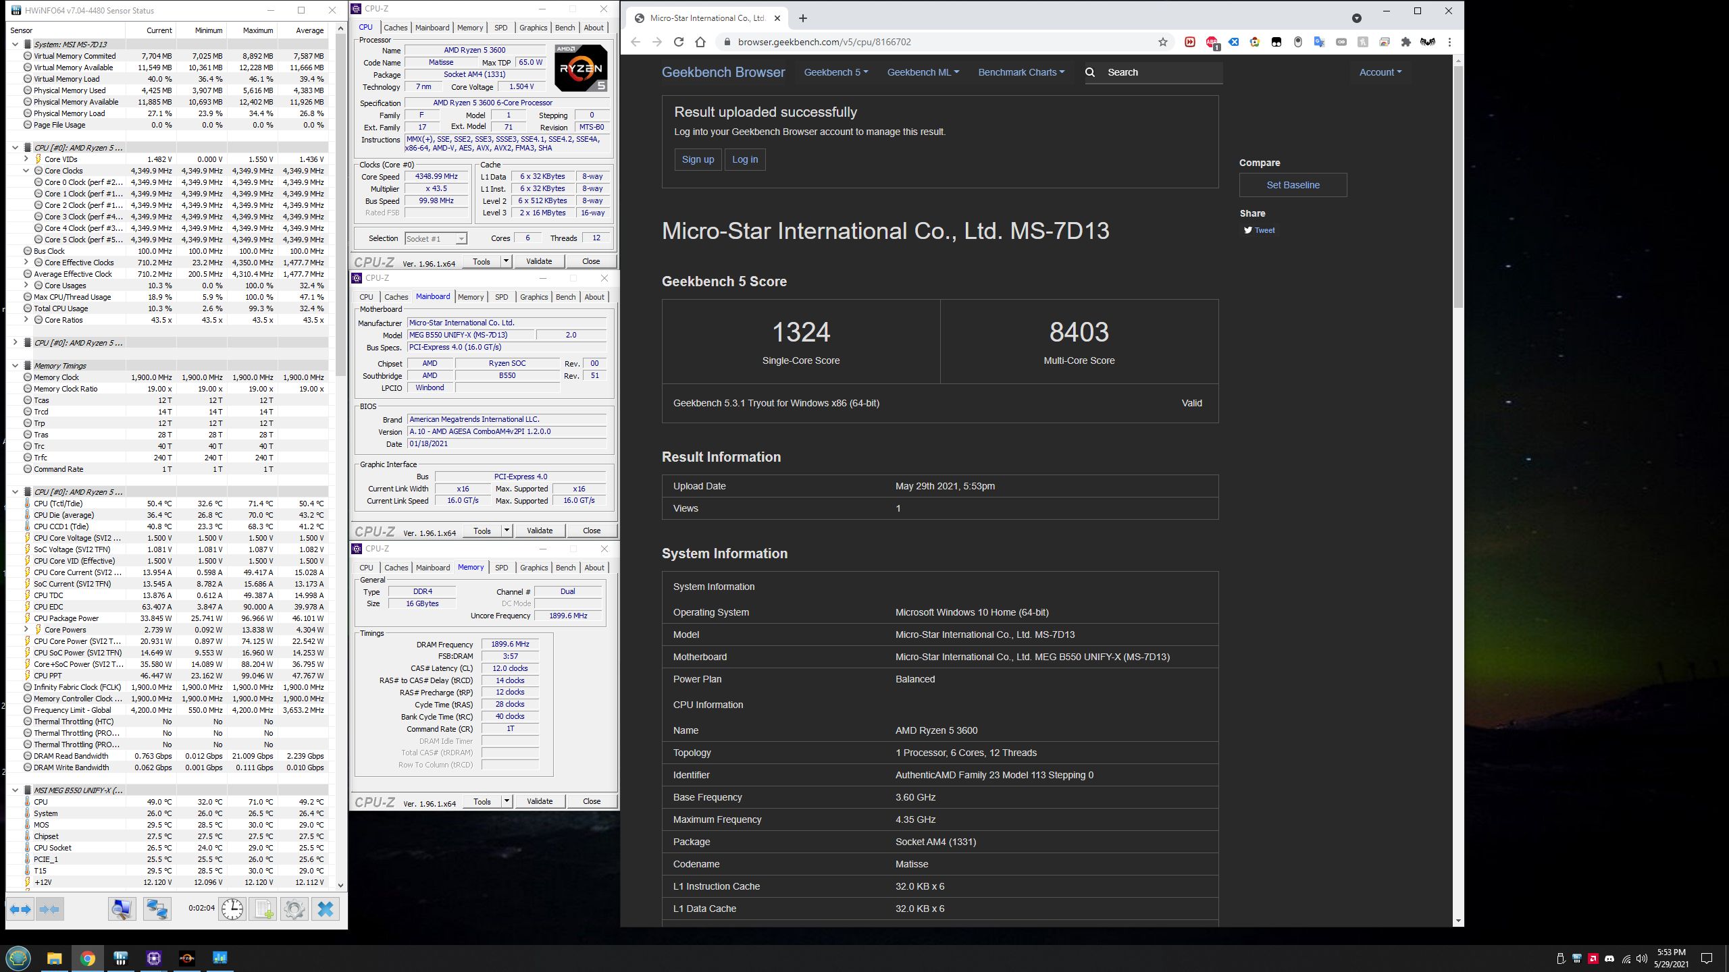1729x972 pixels.
Task: Share result via the Tweet link
Action: pyautogui.click(x=1260, y=230)
